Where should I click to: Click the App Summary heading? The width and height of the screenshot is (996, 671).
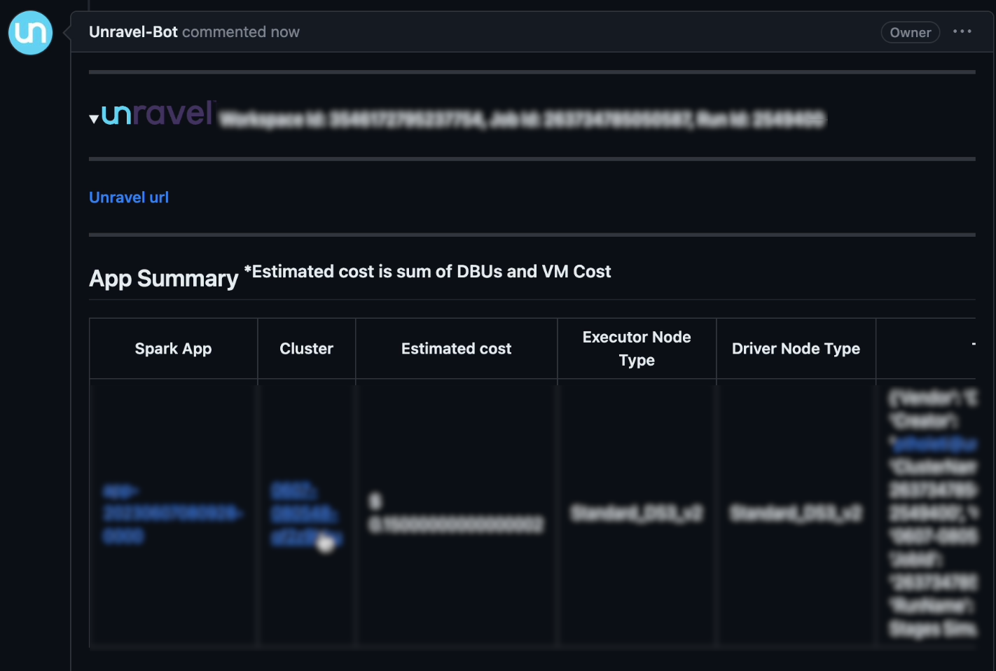164,279
